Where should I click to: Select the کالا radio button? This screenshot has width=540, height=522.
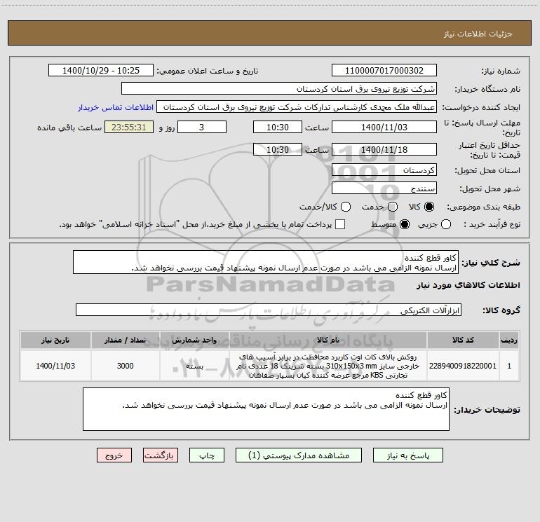(x=429, y=207)
